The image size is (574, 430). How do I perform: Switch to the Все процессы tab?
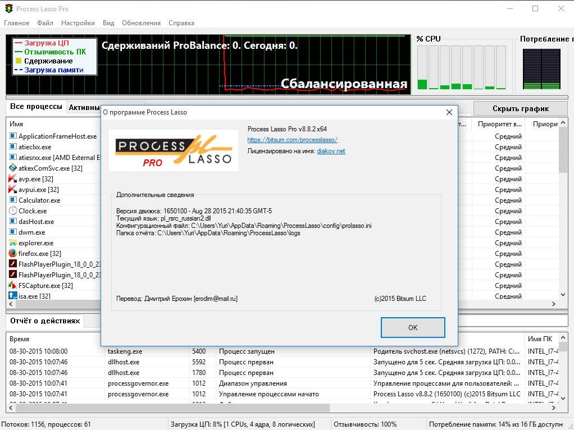36,107
